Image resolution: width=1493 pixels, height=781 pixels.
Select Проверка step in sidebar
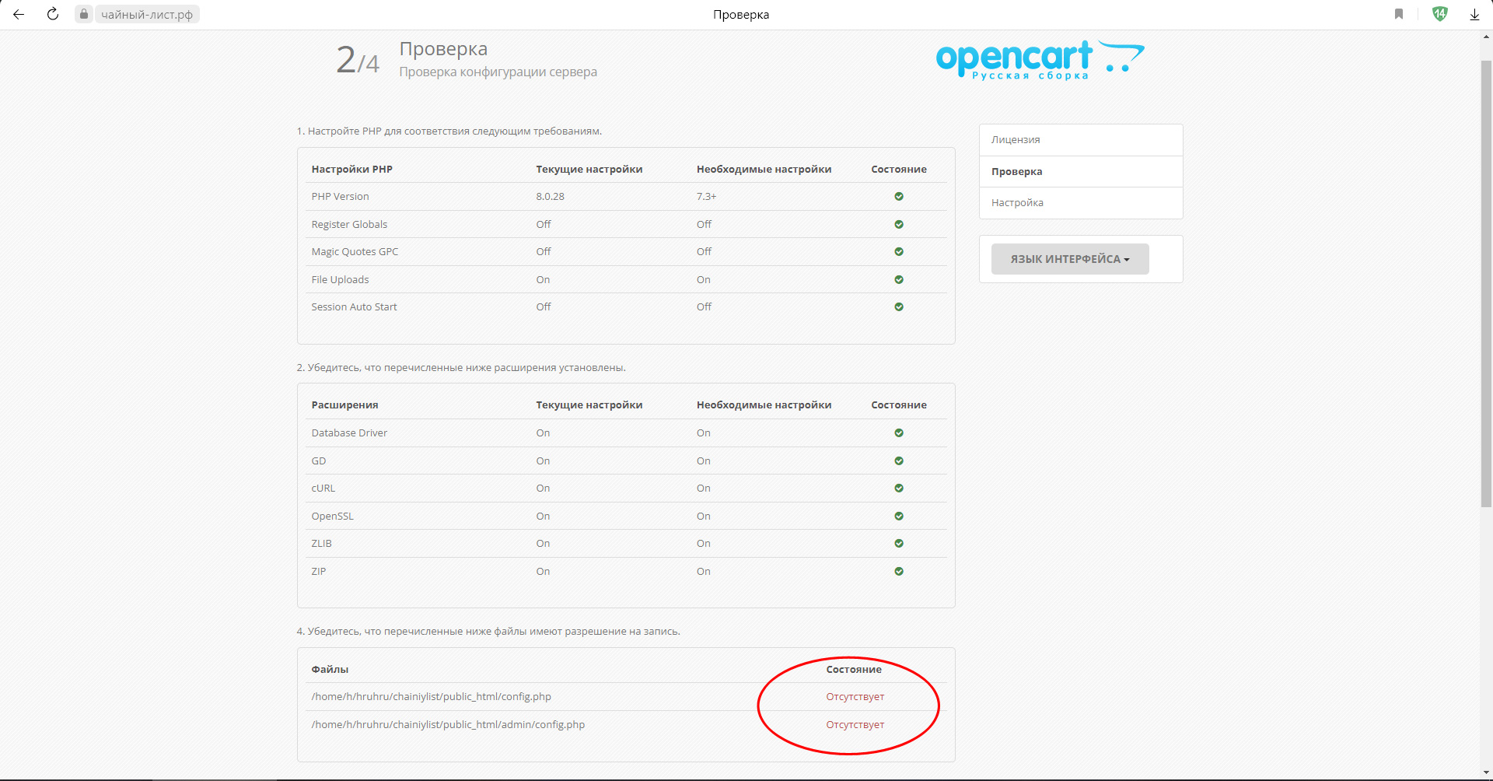(1017, 172)
